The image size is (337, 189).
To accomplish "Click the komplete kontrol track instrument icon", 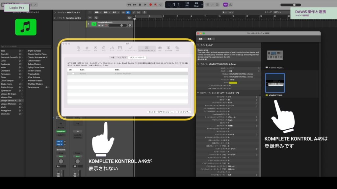I will [x=94, y=24].
